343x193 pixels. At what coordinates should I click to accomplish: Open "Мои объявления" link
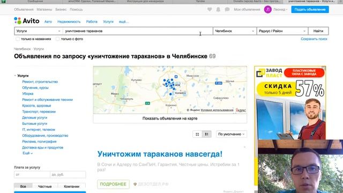click(x=247, y=10)
